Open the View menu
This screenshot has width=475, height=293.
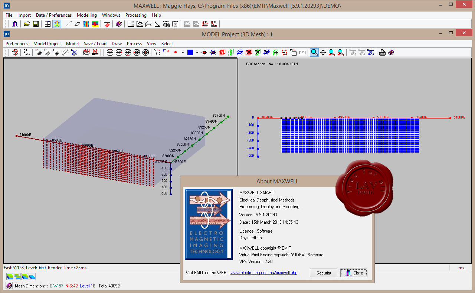[151, 44]
